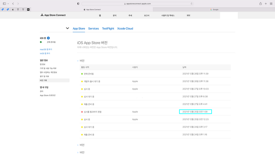Click Apple user in 개발자 출시 대기 중 row

pos(135,81)
